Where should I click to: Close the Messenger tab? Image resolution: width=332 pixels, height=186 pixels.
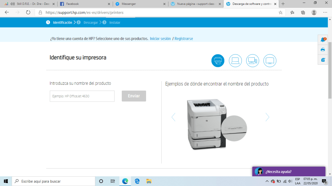164,4
